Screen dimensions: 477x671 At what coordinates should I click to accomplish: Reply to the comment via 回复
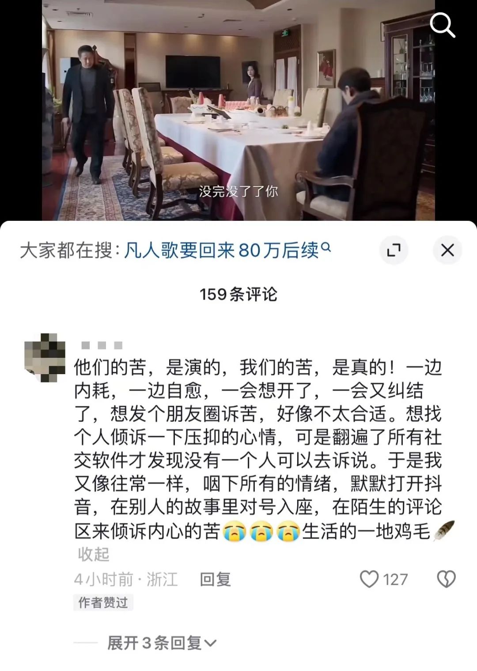[215, 579]
